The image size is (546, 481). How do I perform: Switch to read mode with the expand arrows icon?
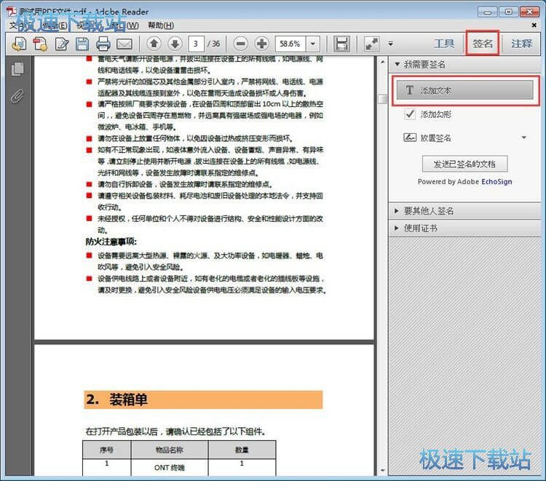371,44
